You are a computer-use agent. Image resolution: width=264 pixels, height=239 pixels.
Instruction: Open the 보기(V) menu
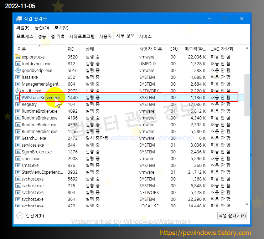click(61, 27)
